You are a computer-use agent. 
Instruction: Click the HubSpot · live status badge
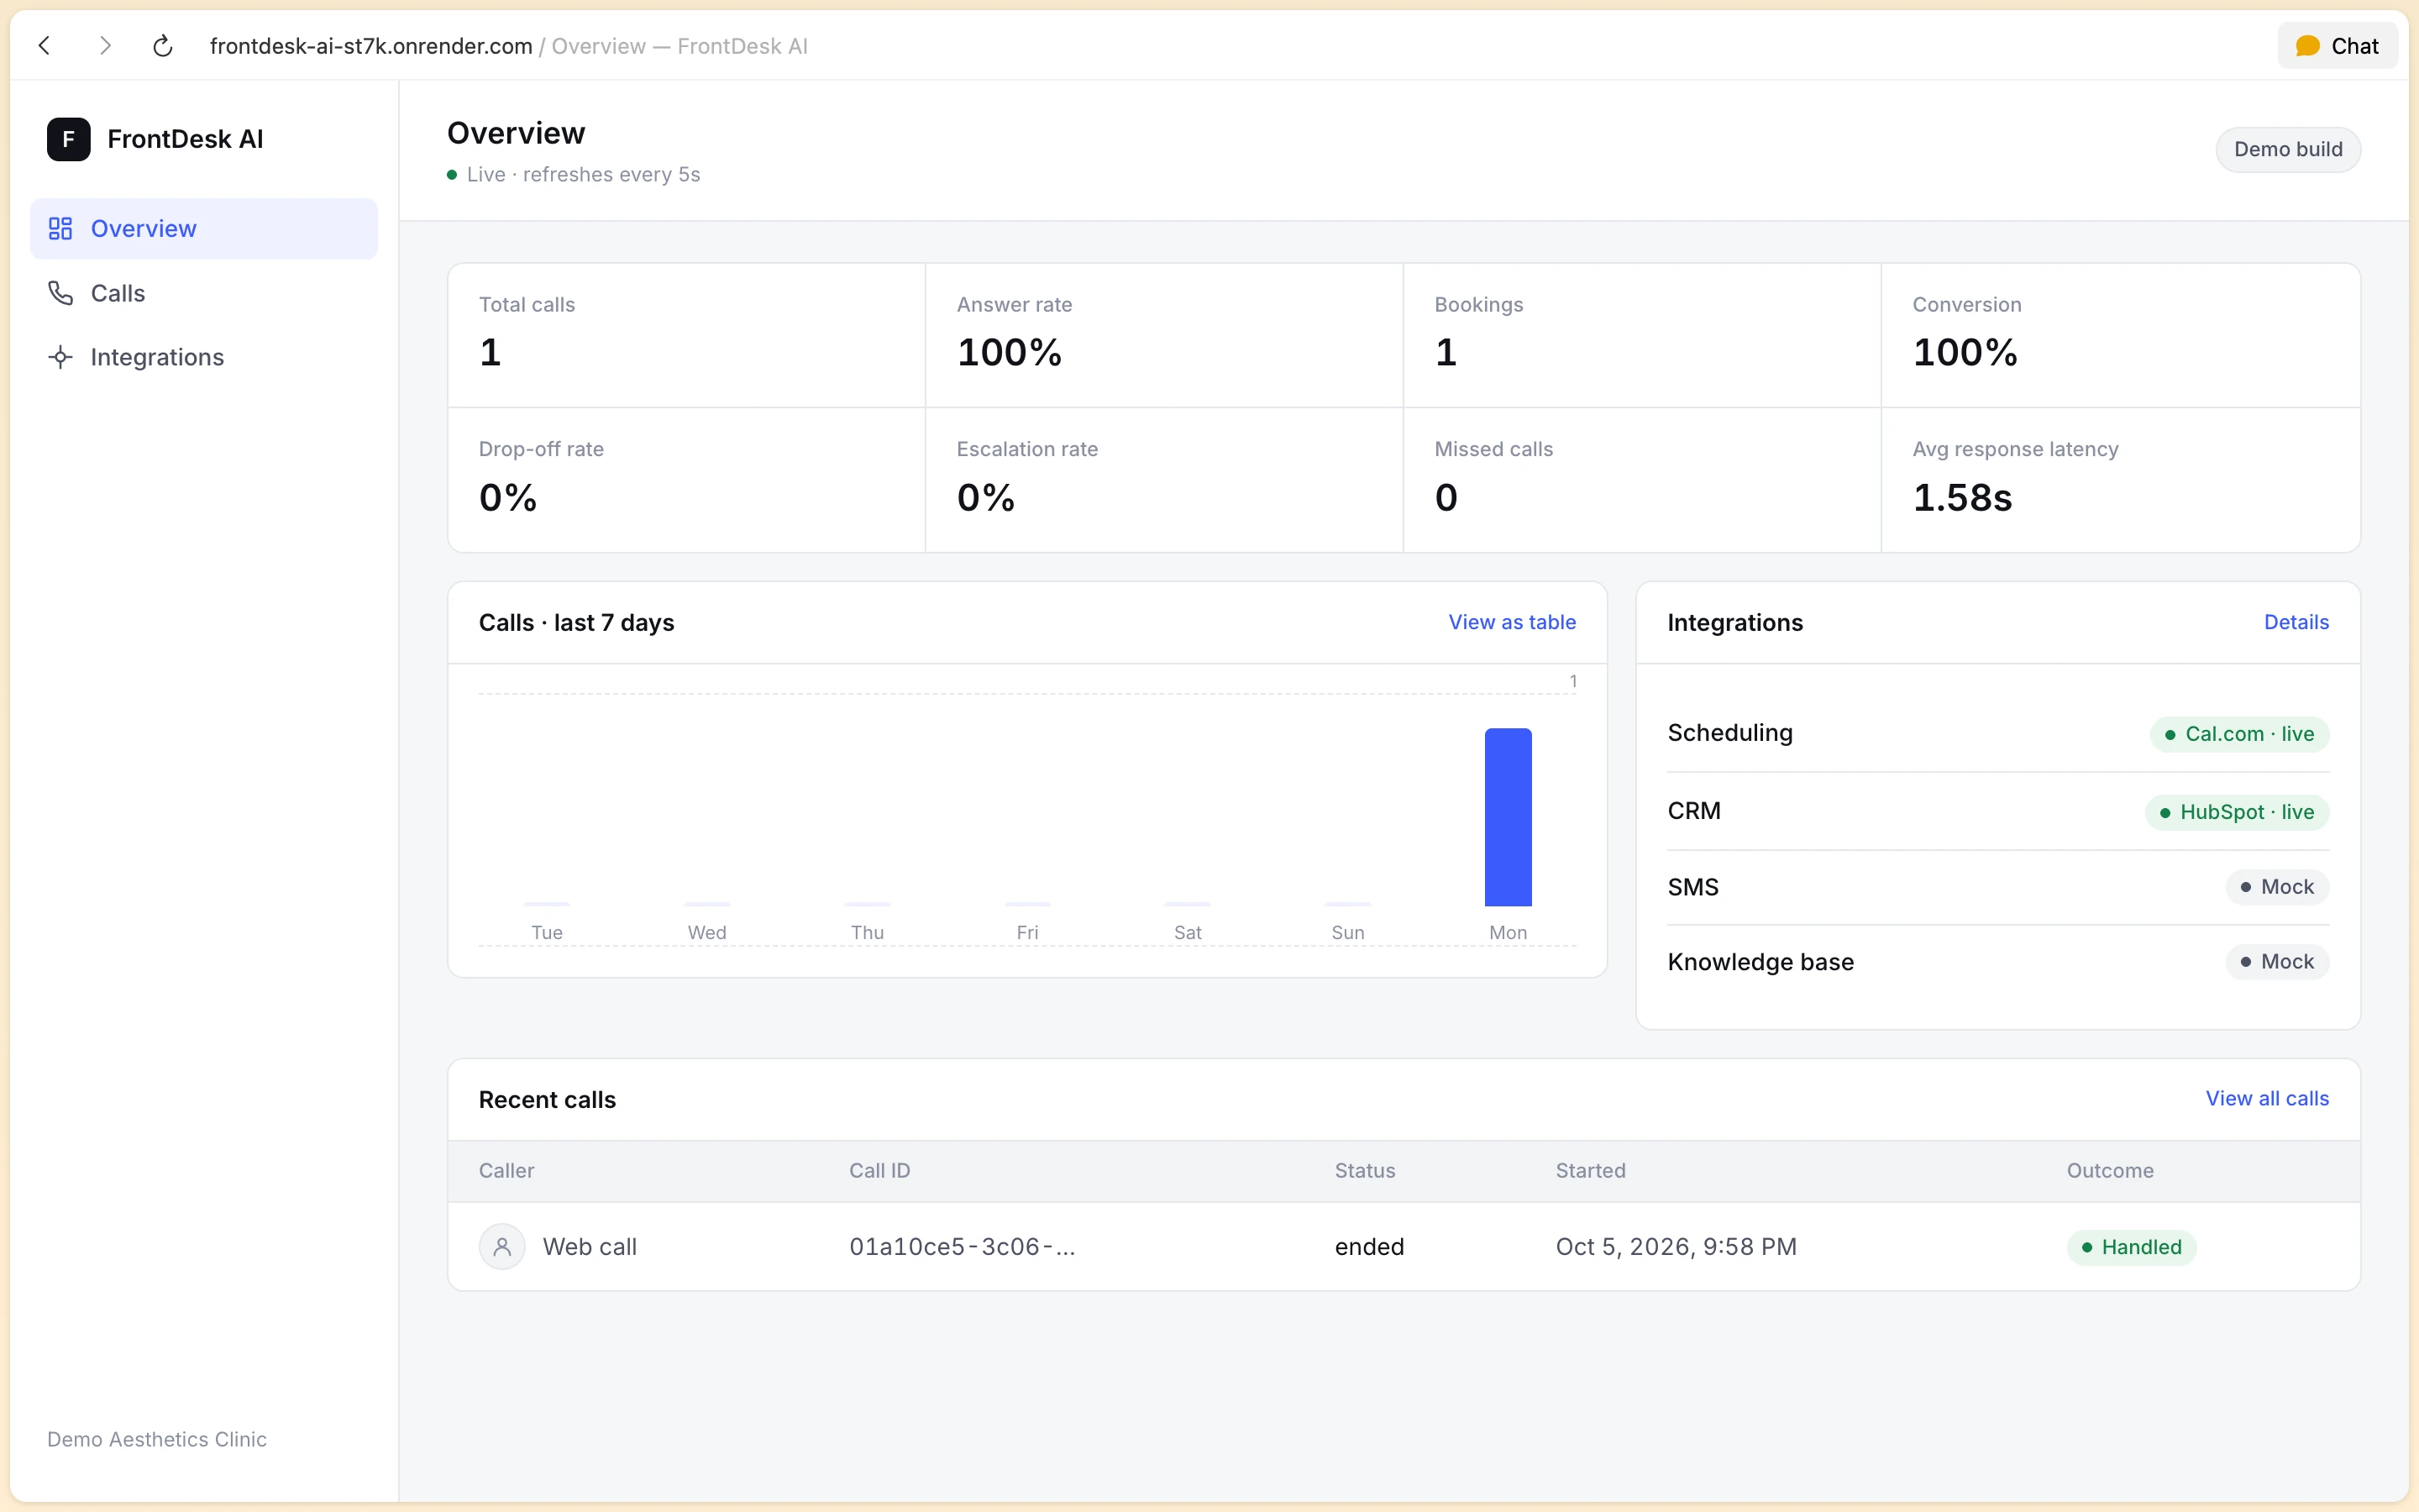2237,812
